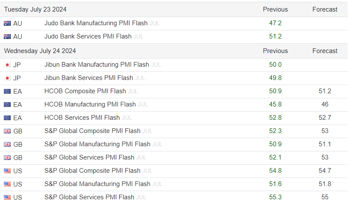
Task: Open HCOB Manufacturing PMI Flash event
Action: (x=90, y=105)
